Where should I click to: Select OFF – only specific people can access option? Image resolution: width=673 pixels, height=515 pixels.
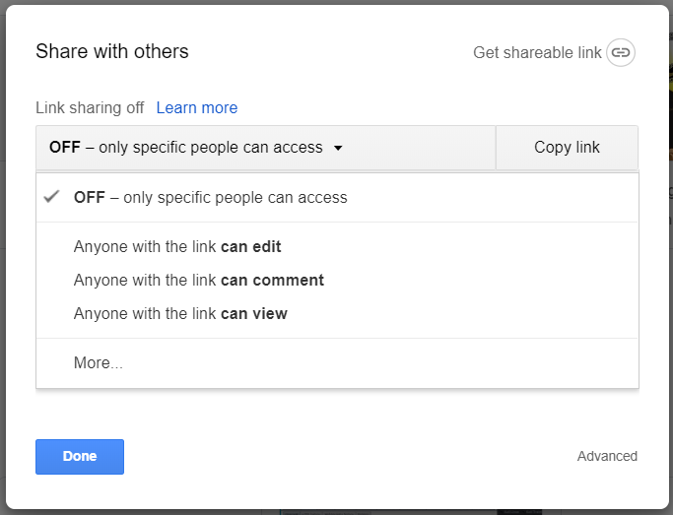(211, 197)
